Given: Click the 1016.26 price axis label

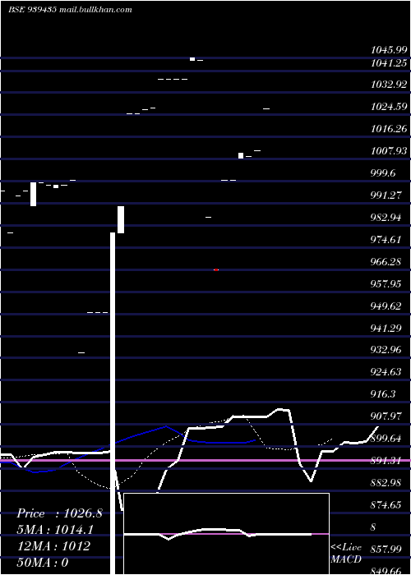Looking at the screenshot, I should pyautogui.click(x=389, y=129).
